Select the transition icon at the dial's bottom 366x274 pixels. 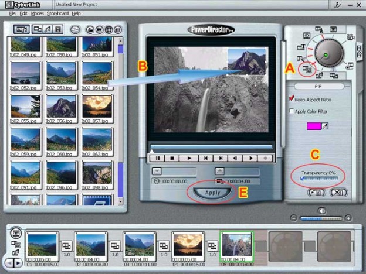334,76
